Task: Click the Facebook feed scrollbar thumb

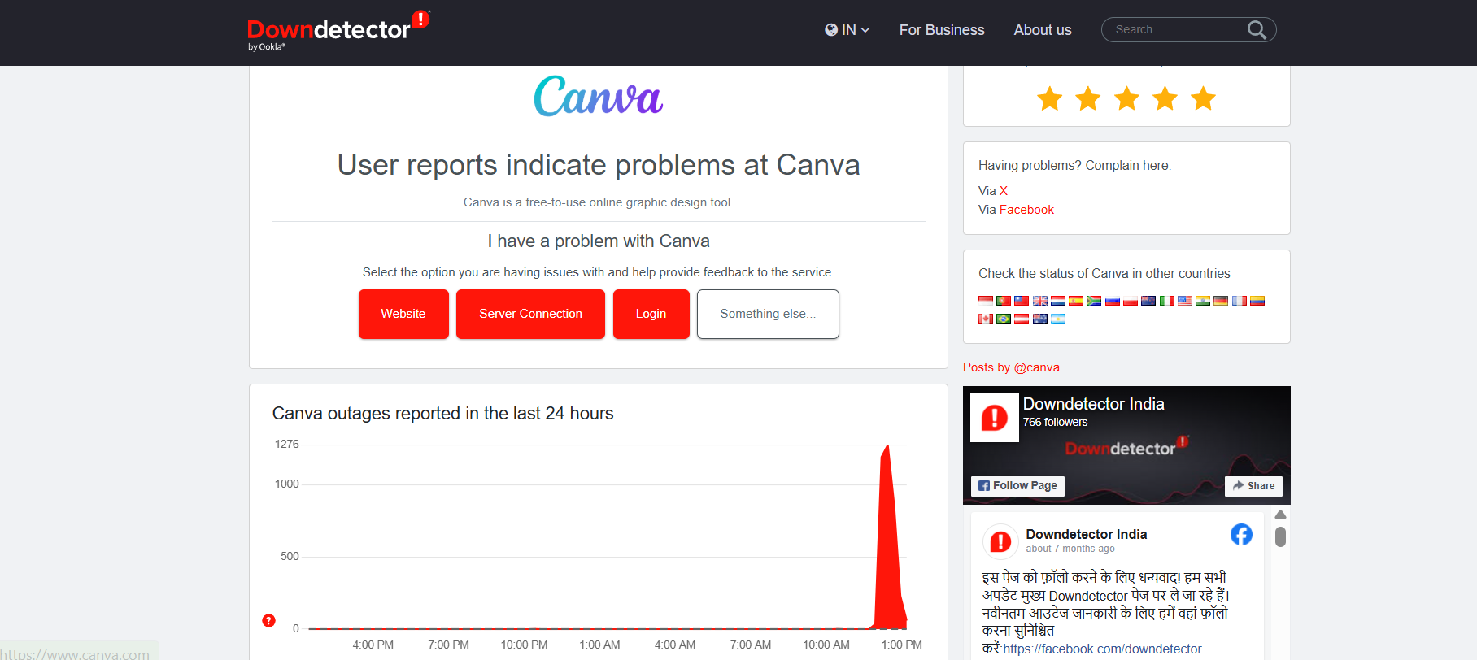Action: pyautogui.click(x=1280, y=536)
